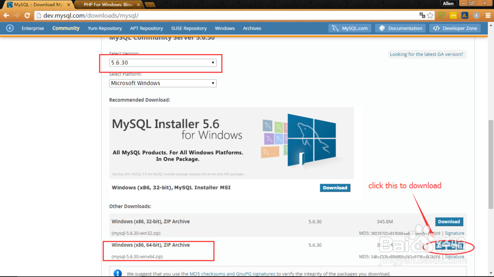
Task: Click the blue info icon beside suggestion
Action: pos(118,273)
